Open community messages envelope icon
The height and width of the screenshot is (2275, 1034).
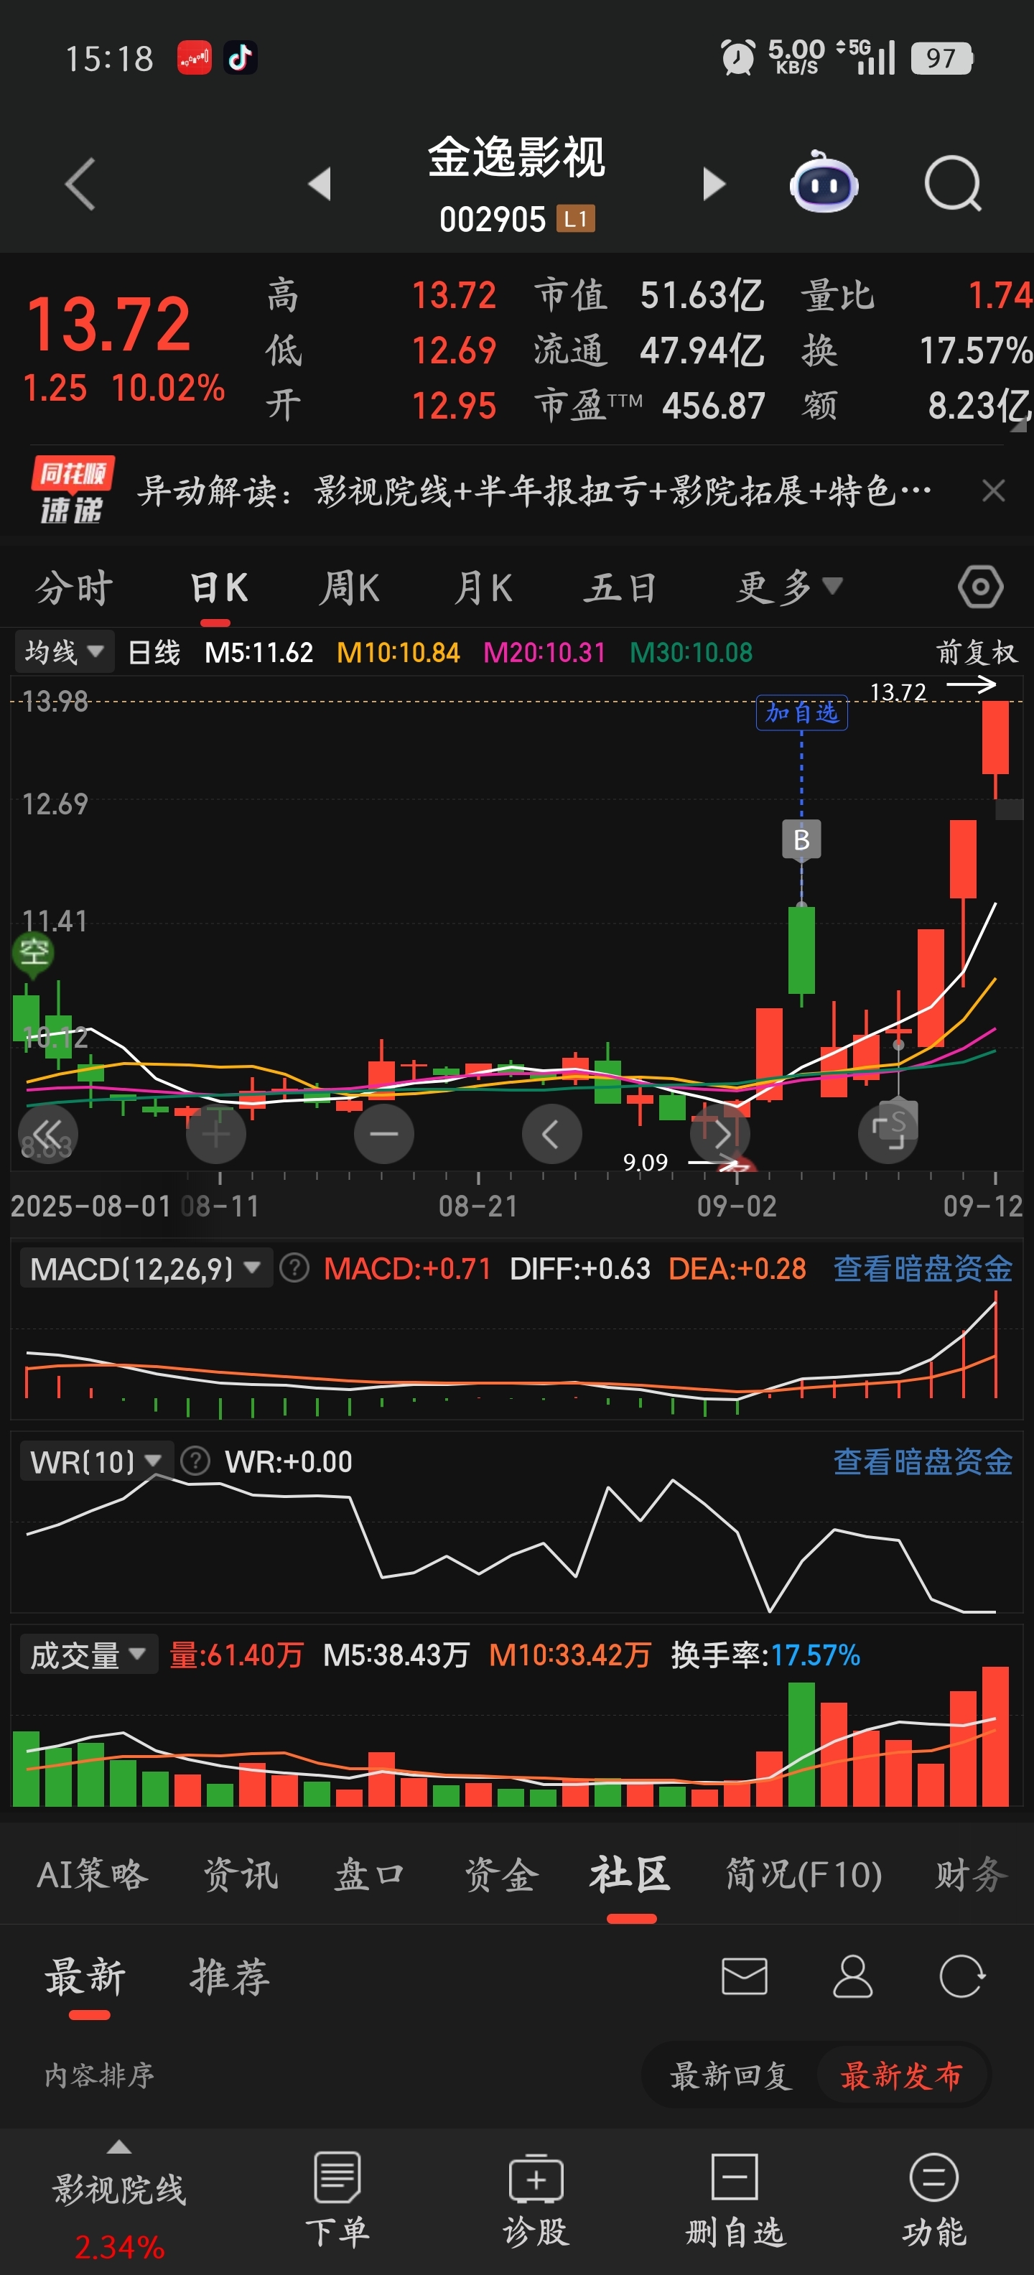click(745, 1976)
